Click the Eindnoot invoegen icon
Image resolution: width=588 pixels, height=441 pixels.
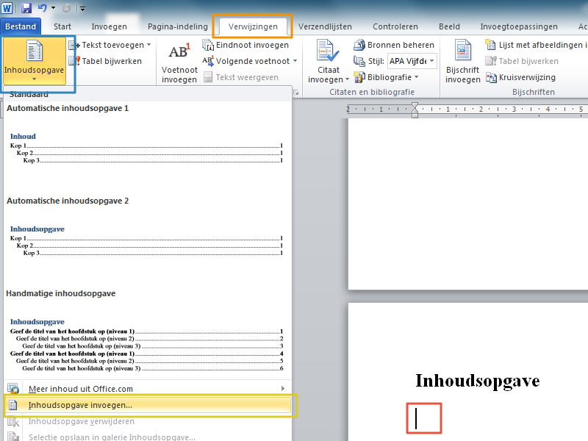click(208, 45)
